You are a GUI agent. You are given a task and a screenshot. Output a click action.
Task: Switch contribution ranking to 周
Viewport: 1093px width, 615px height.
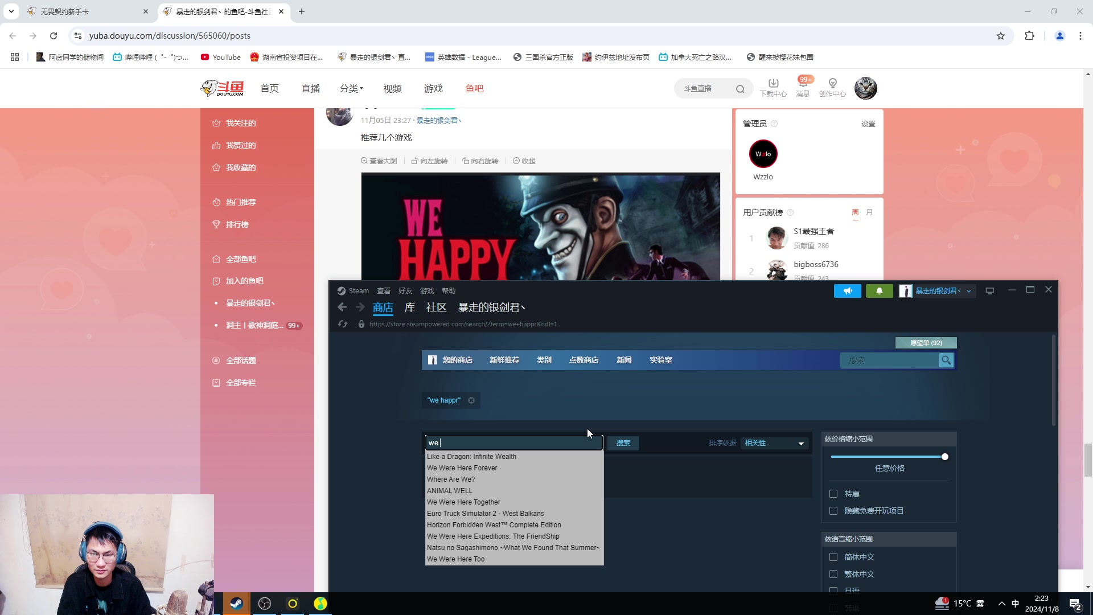pyautogui.click(x=855, y=212)
